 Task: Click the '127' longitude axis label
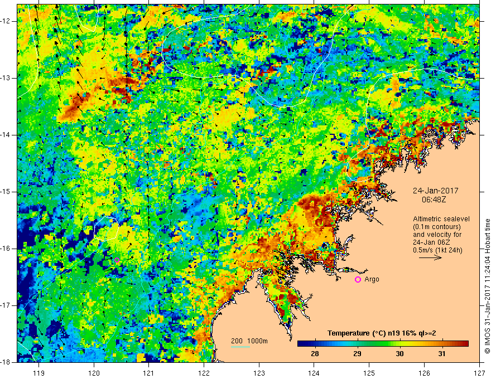click(x=479, y=373)
